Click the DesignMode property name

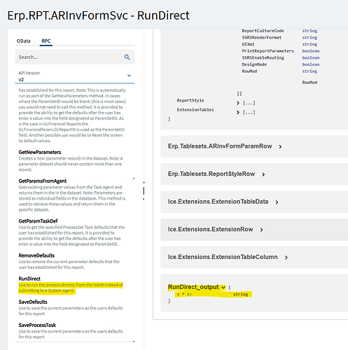click(x=254, y=64)
